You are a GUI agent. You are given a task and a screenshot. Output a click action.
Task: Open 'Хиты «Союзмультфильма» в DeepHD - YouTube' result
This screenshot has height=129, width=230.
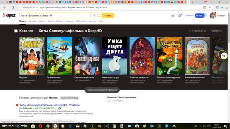pos(50,105)
